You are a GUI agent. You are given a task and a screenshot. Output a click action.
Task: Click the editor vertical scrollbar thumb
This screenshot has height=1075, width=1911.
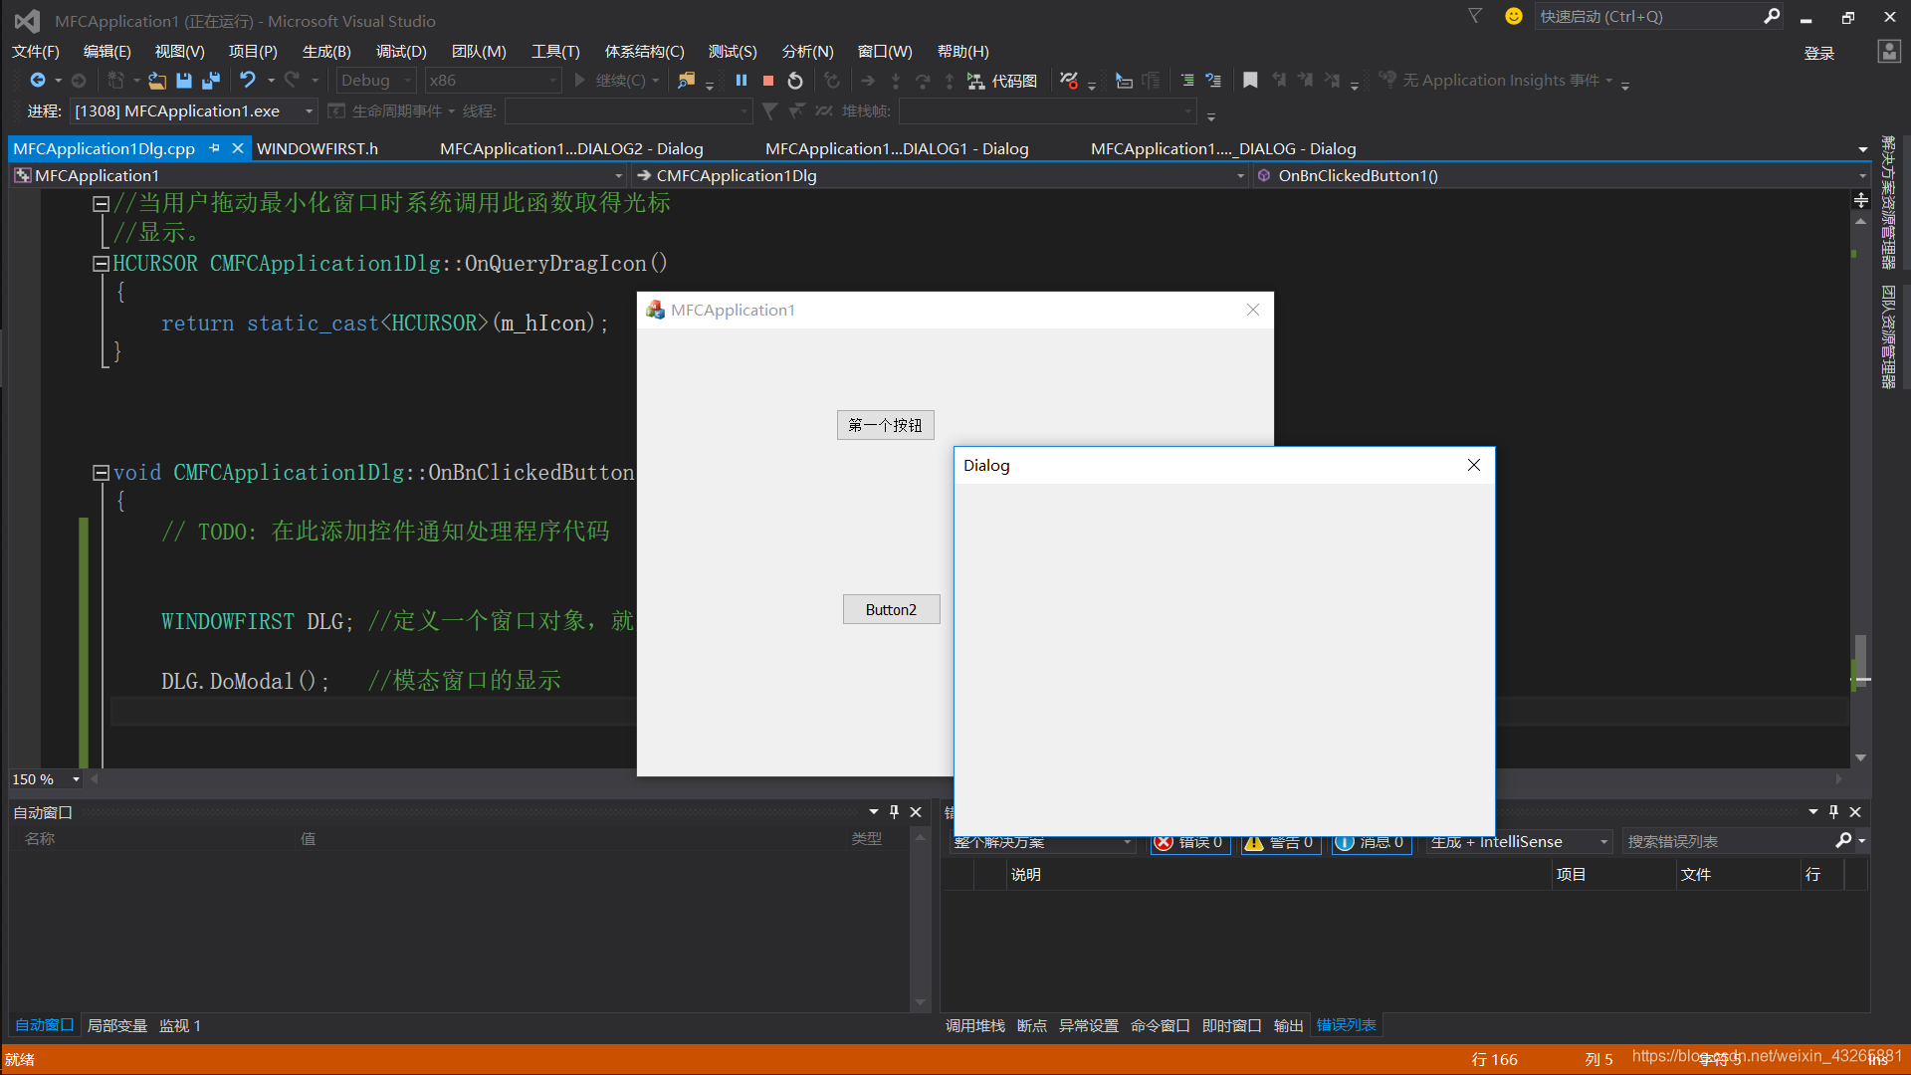click(x=1860, y=657)
